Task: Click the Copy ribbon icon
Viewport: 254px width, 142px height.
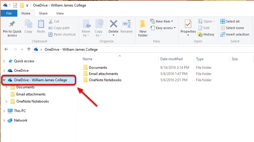Action: point(28,24)
